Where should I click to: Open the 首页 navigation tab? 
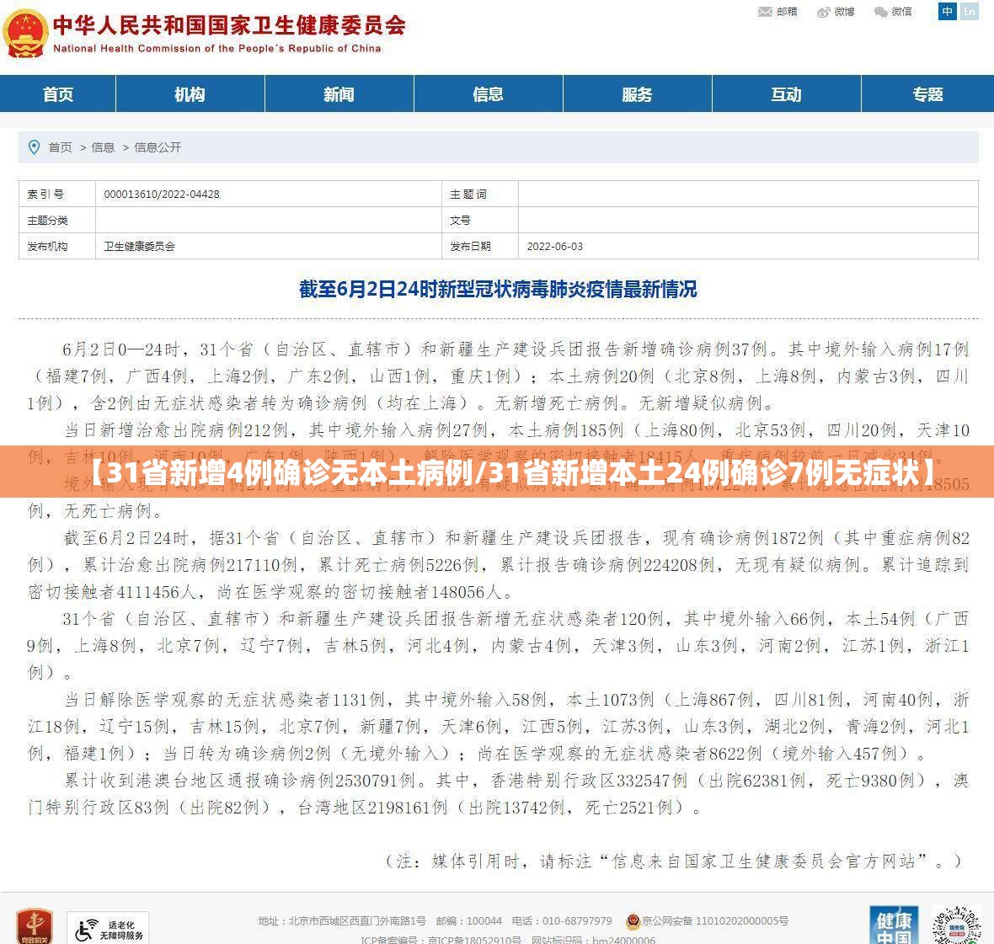(57, 93)
